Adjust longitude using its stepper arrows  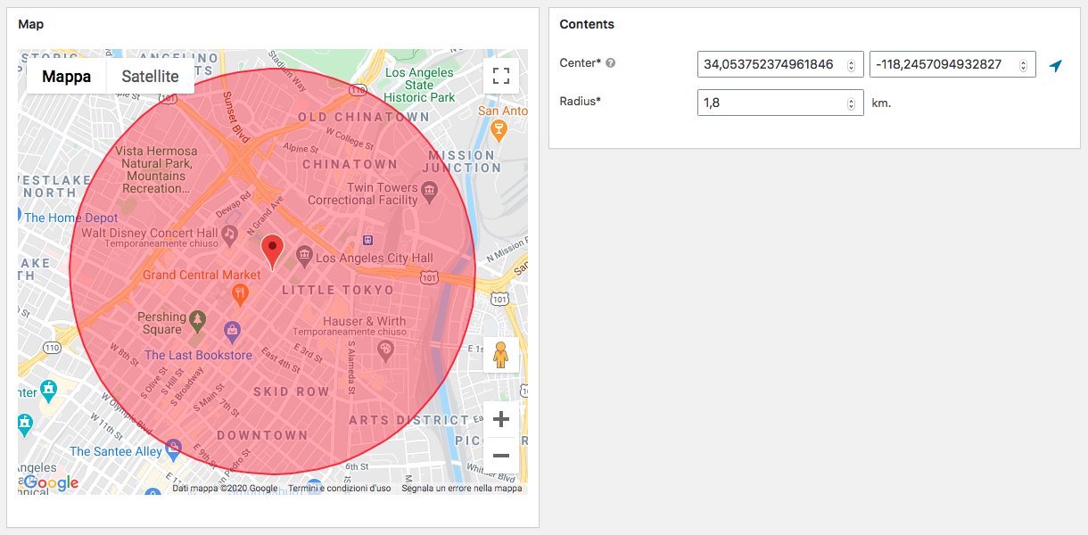point(1023,64)
